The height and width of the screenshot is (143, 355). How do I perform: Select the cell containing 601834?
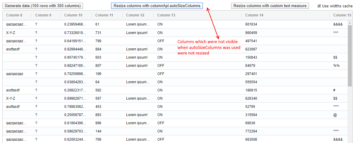click(x=251, y=25)
